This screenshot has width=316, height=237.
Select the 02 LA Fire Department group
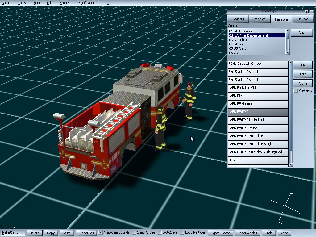[257, 35]
